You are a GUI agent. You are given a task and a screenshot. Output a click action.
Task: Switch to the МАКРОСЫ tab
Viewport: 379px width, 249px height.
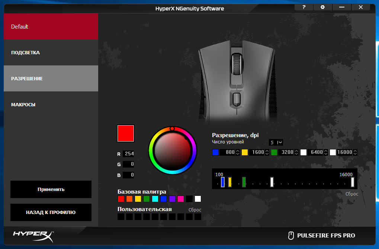(51, 104)
